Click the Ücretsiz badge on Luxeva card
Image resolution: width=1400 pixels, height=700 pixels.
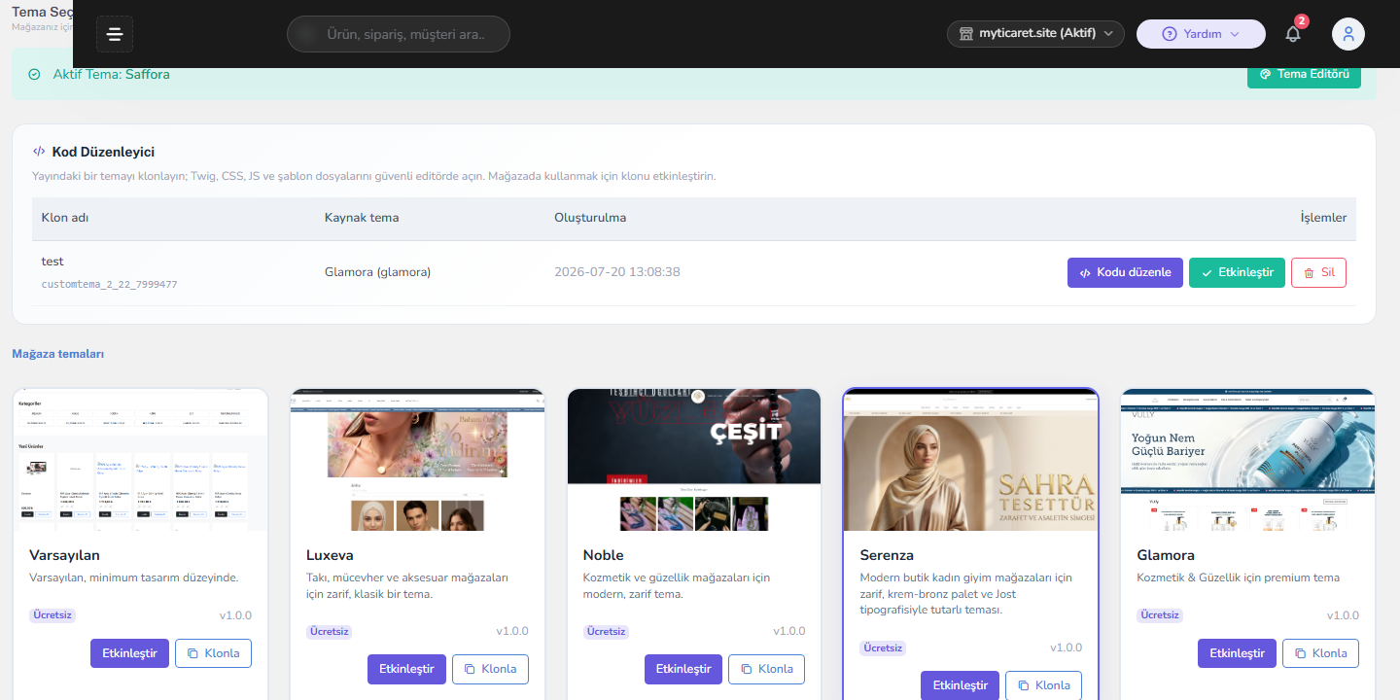tap(329, 631)
